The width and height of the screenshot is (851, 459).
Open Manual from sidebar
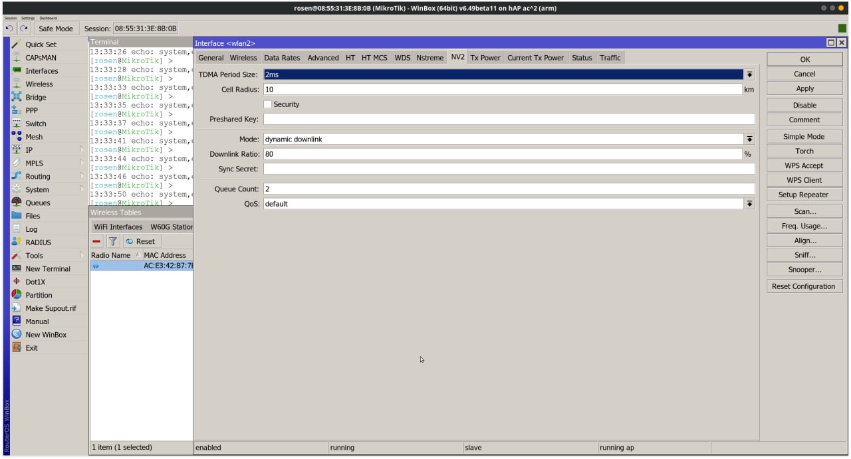coord(37,321)
